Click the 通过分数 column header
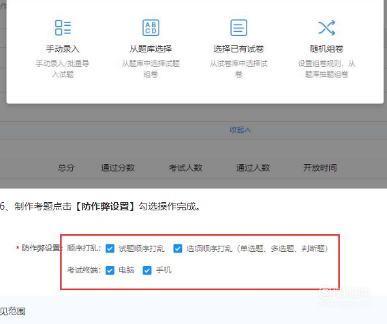Image resolution: width=387 pixels, height=324 pixels. coord(118,167)
